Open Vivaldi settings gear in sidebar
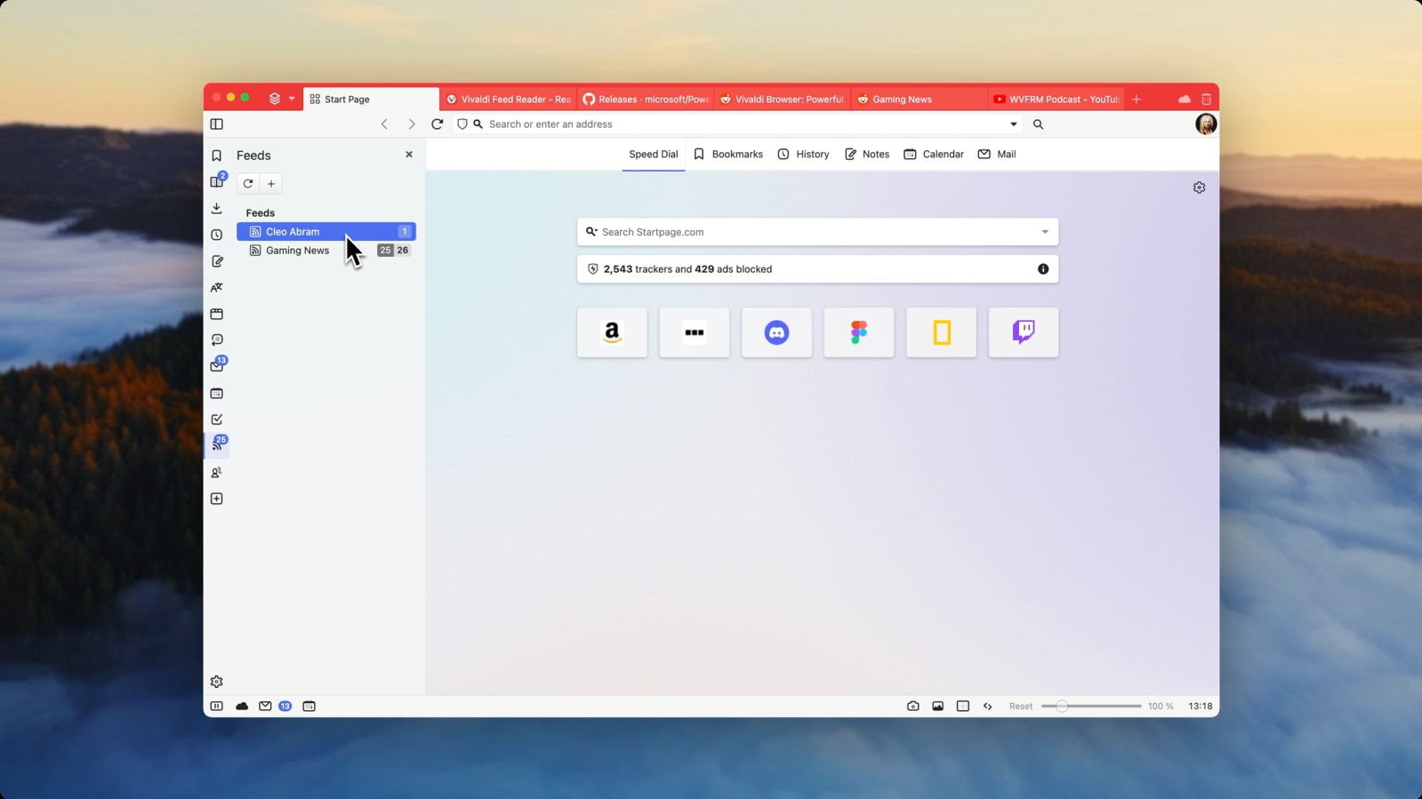This screenshot has height=799, width=1422. 216,682
